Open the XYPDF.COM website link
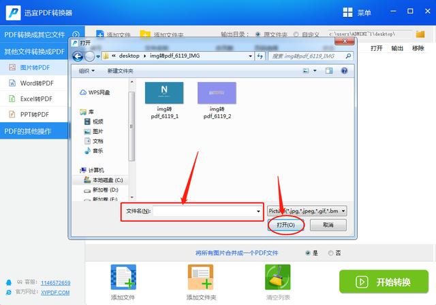Viewport: 436px width, 305px height. point(55,293)
